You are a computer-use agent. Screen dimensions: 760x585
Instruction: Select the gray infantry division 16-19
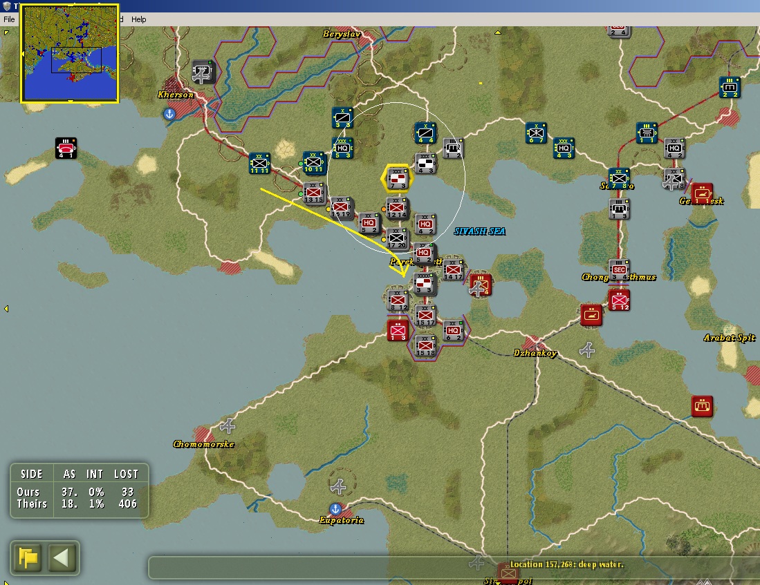point(341,208)
